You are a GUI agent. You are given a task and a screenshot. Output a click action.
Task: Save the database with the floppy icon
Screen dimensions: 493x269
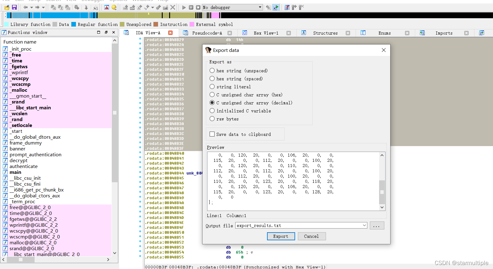point(14,7)
